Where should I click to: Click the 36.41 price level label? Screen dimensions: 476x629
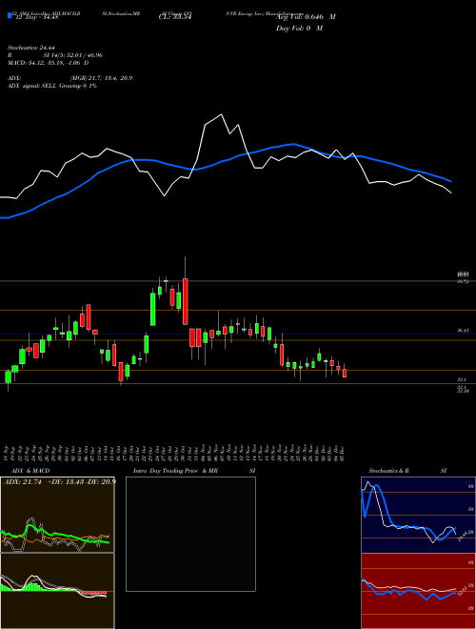pyautogui.click(x=463, y=331)
